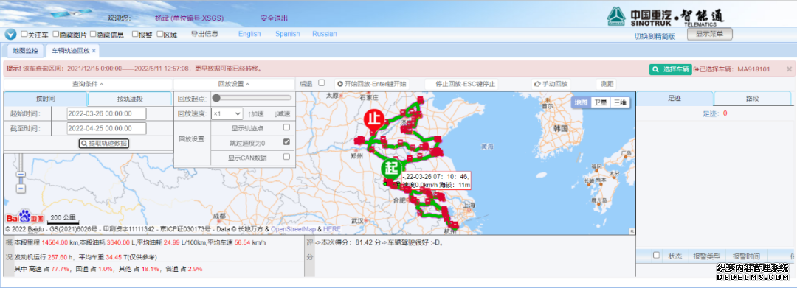Image resolution: width=797 pixels, height=288 pixels.
Task: Click the Baidu map logo
Action: tap(25, 217)
